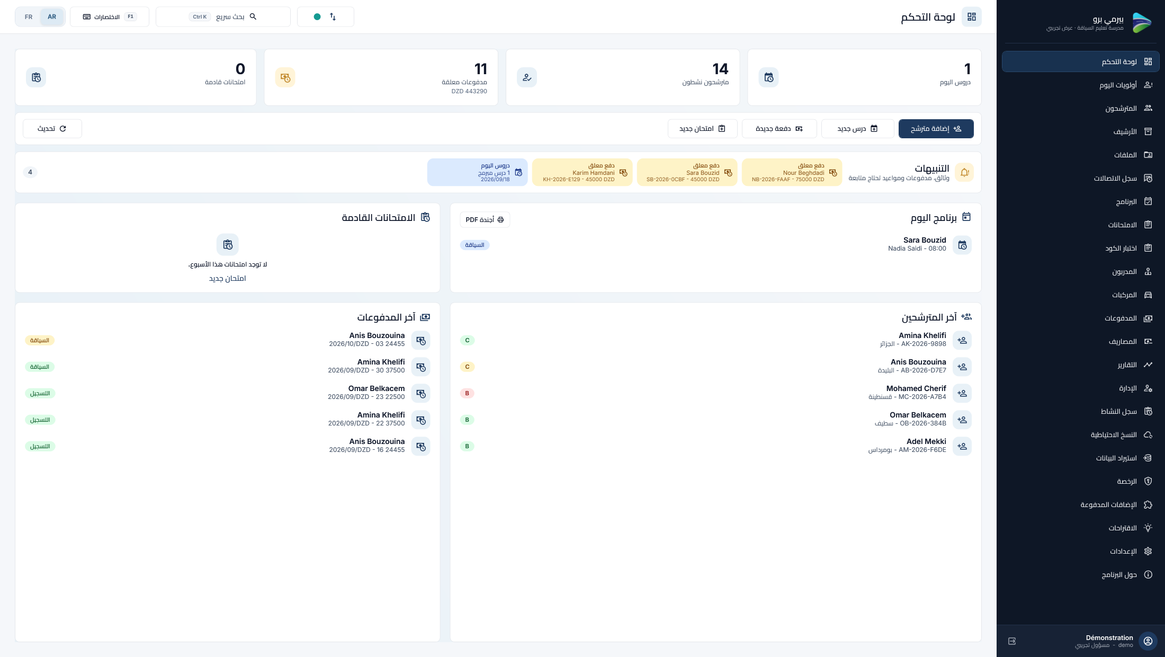
Task: Click the quick search field بحث سريع
Action: click(x=223, y=17)
